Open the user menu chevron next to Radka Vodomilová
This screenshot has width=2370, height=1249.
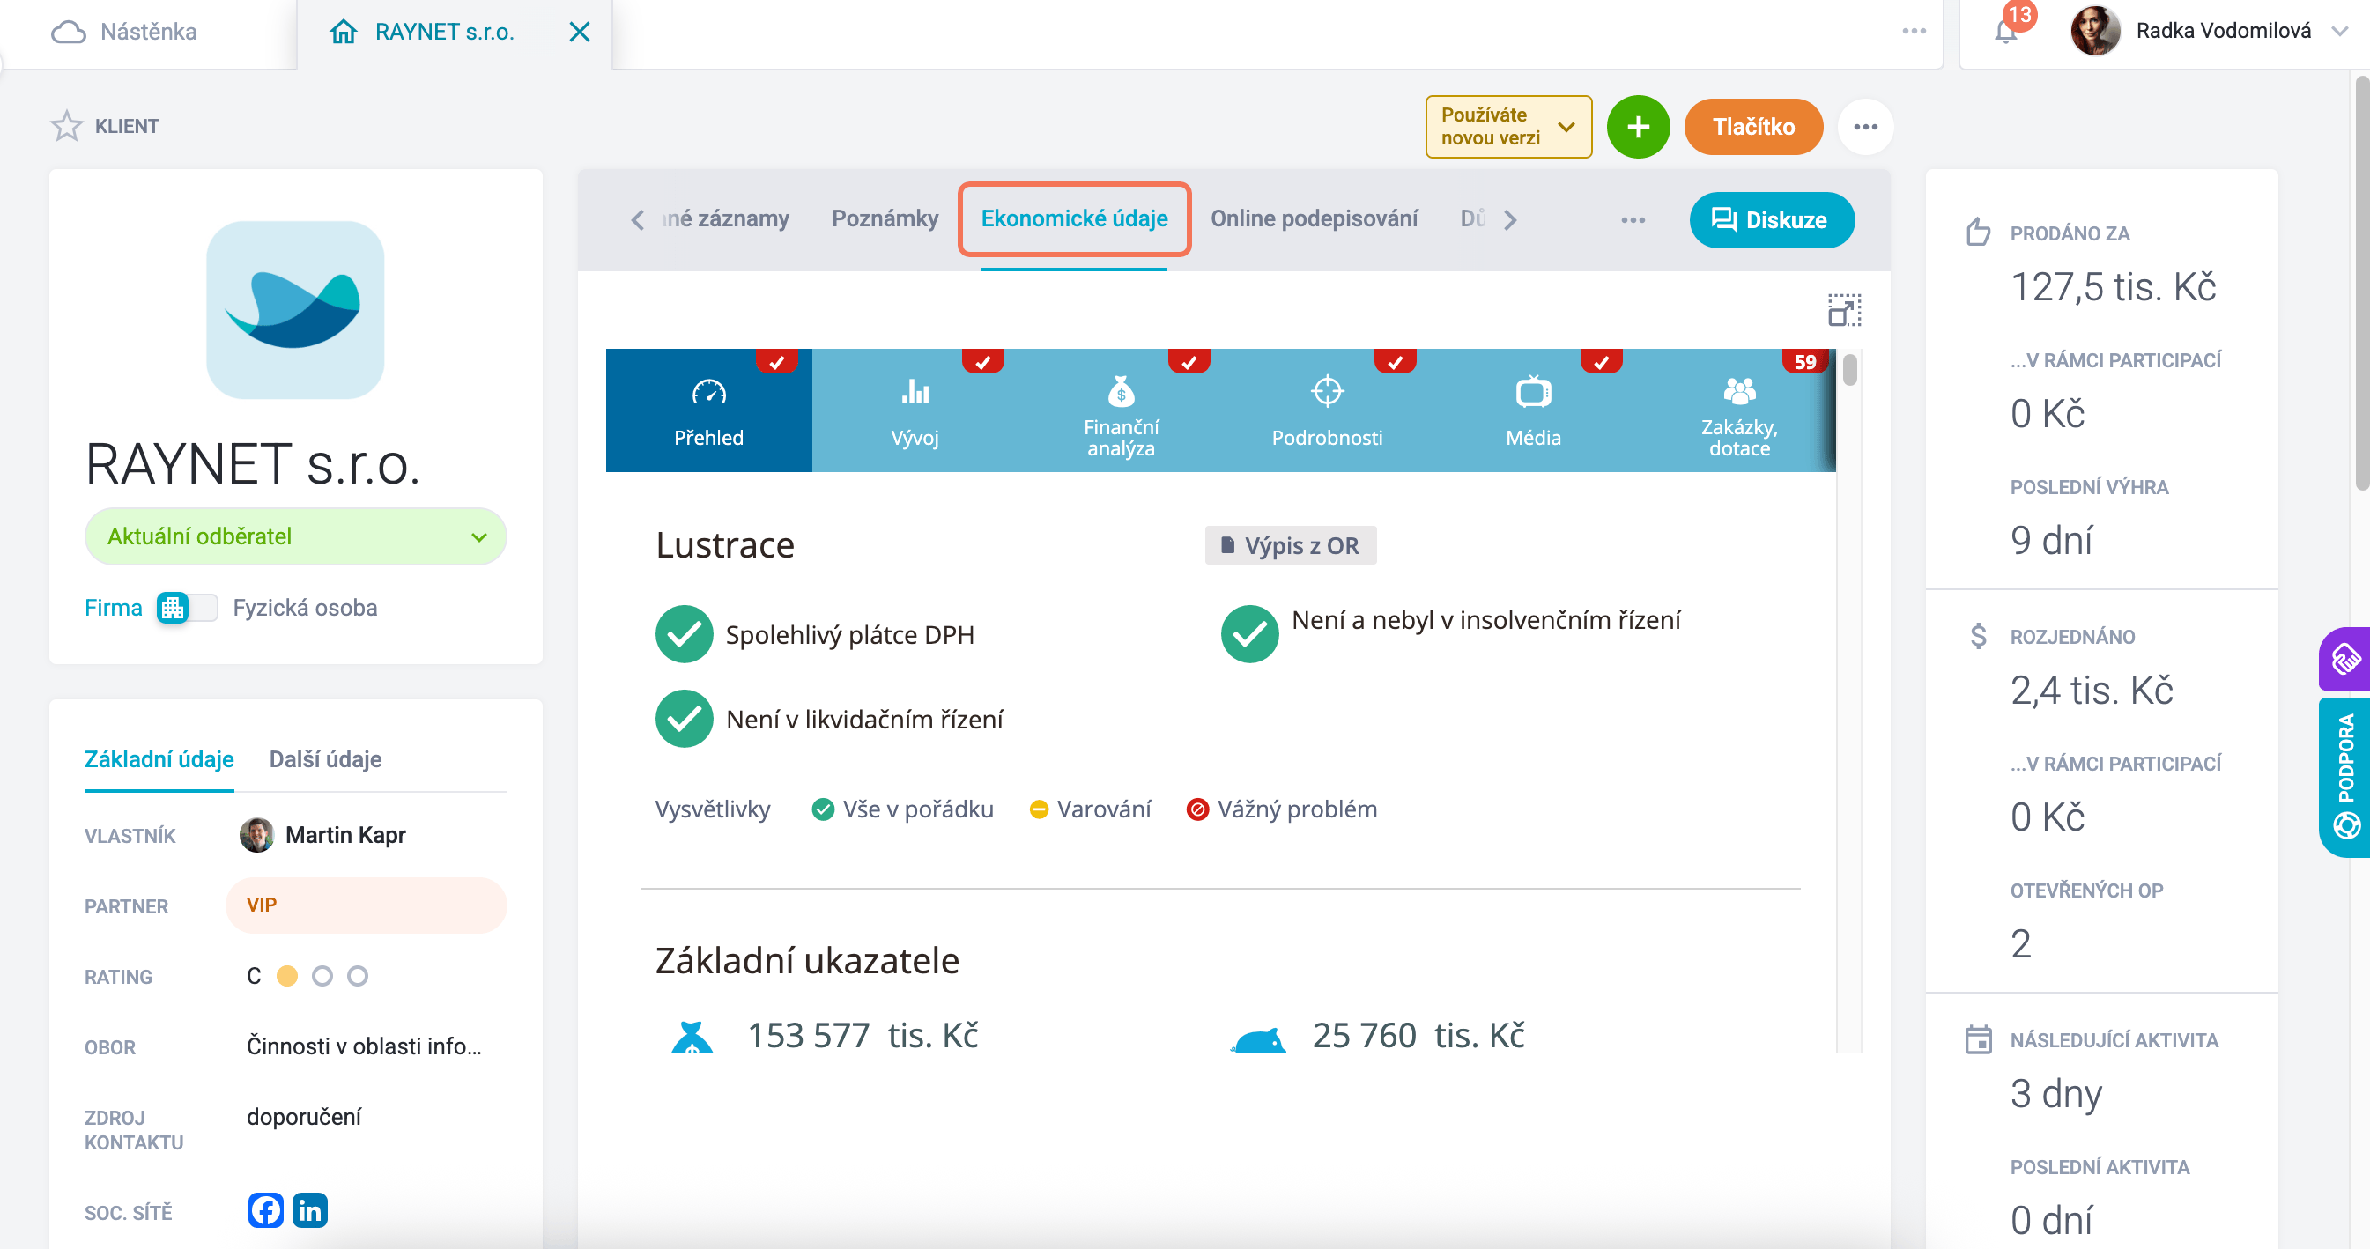(2338, 32)
